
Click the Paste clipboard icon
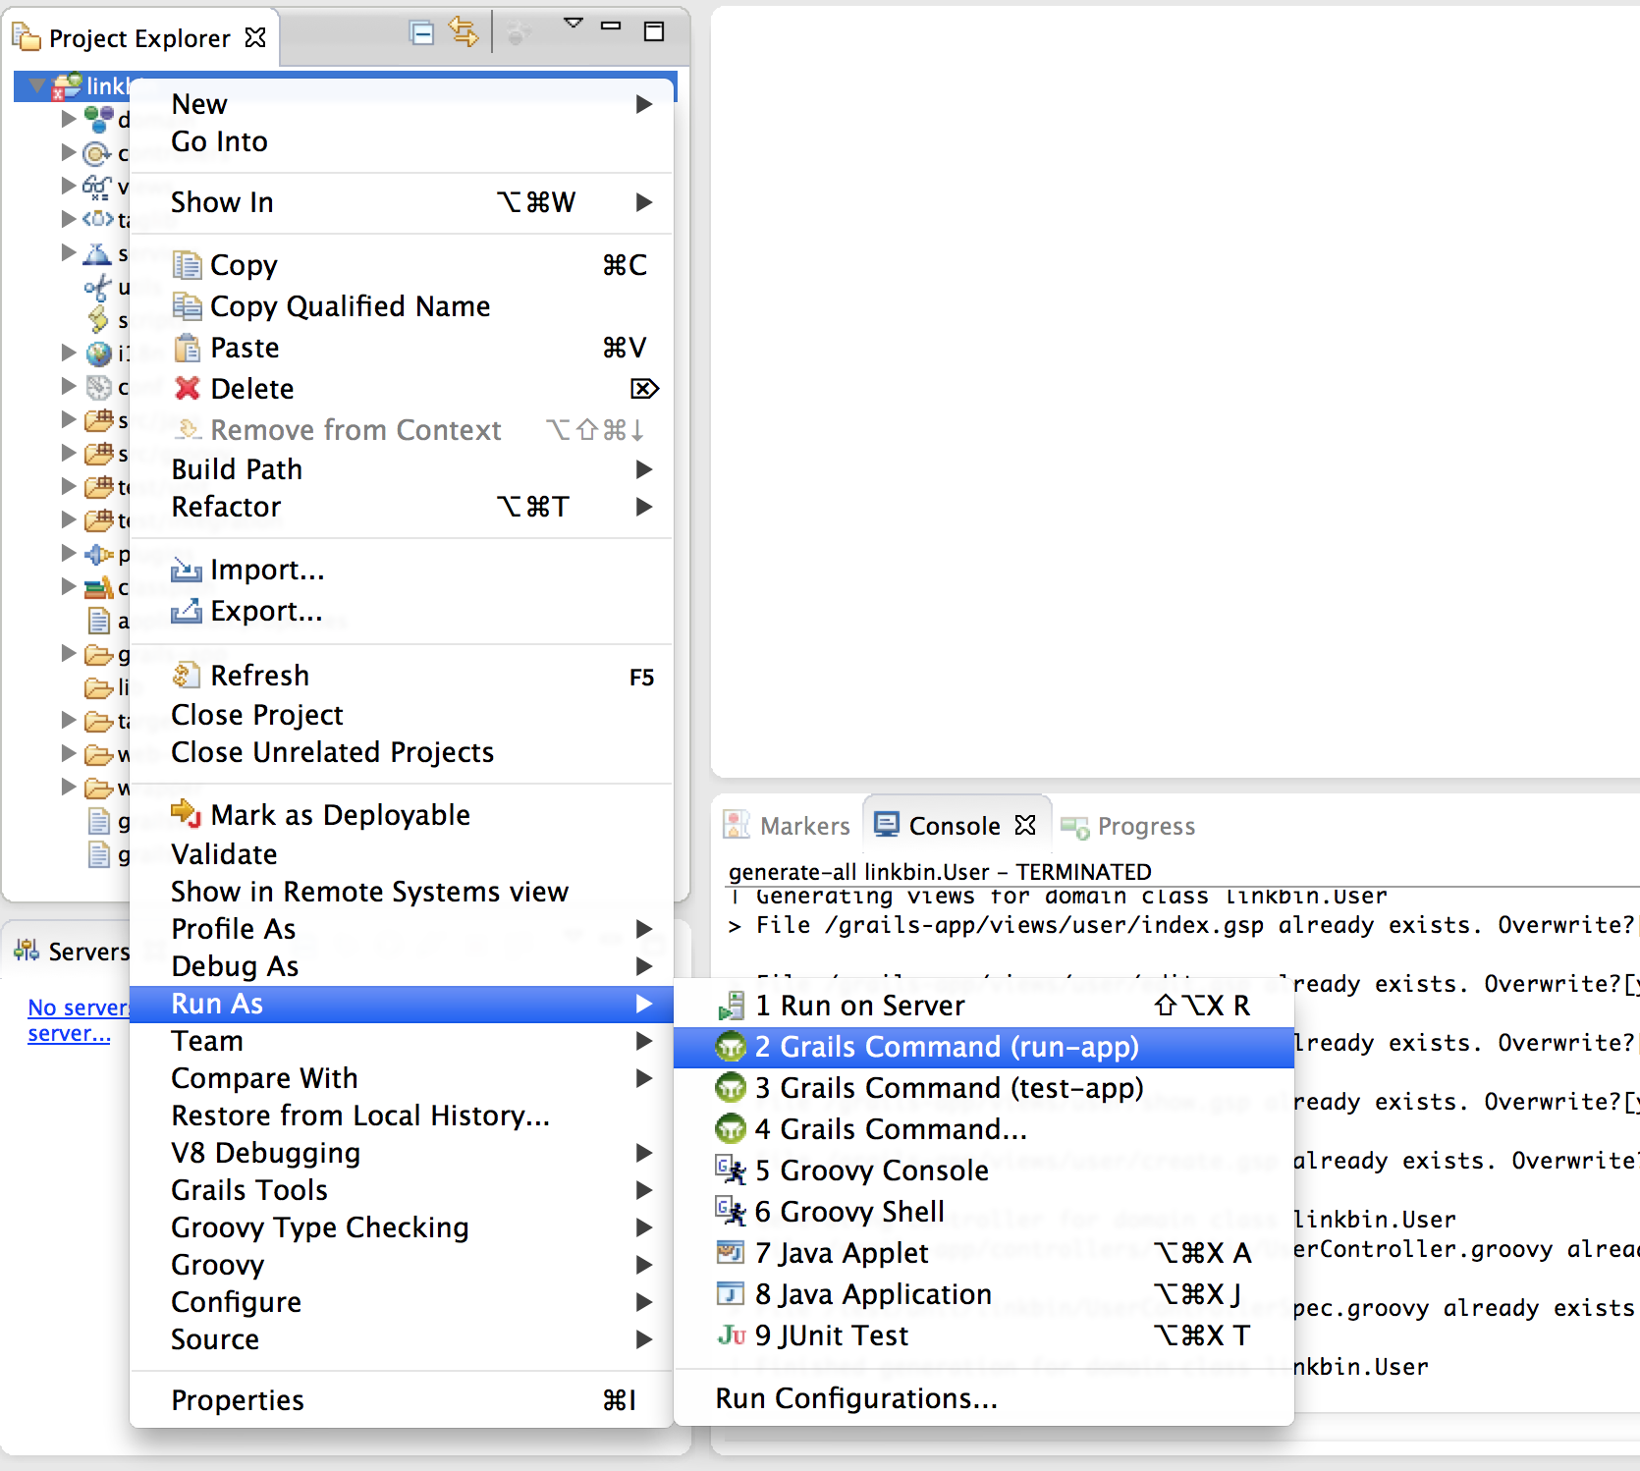tap(187, 348)
